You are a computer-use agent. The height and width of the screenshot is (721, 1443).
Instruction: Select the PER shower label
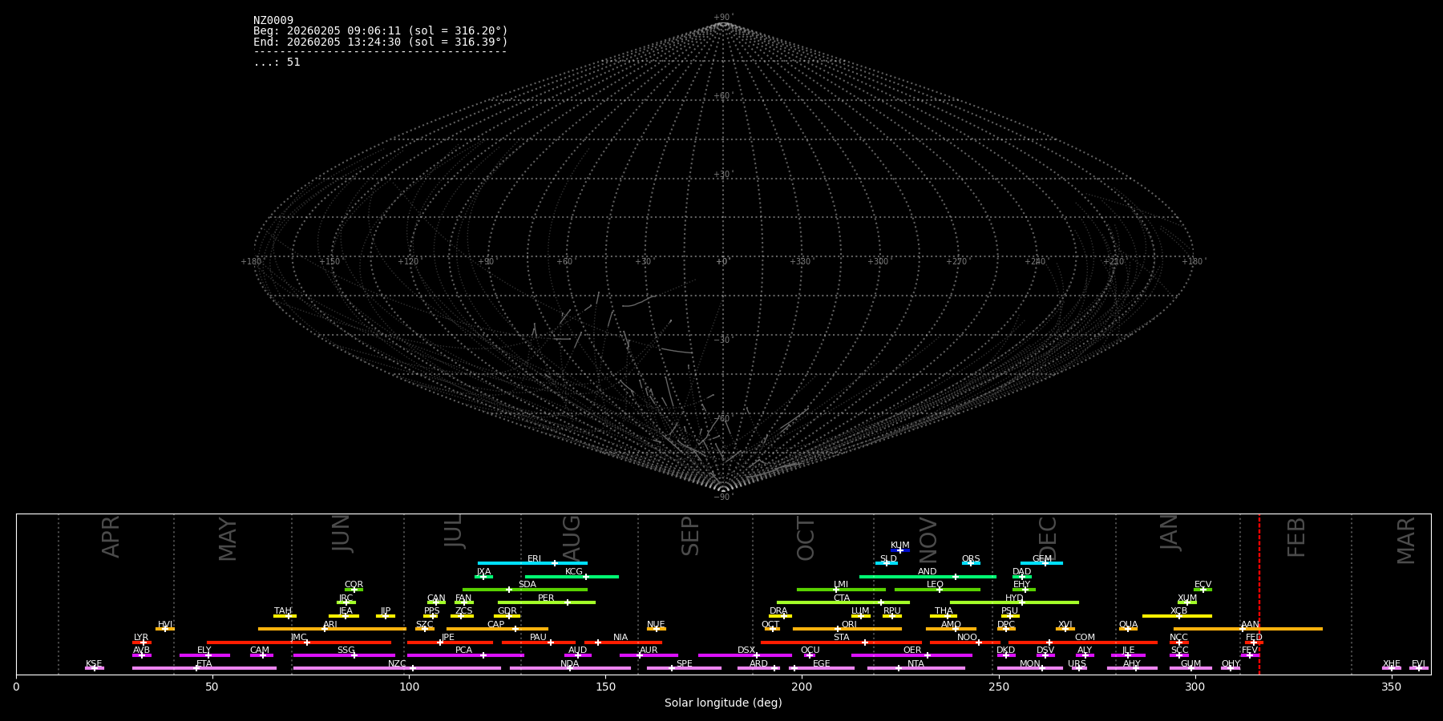pyautogui.click(x=546, y=598)
